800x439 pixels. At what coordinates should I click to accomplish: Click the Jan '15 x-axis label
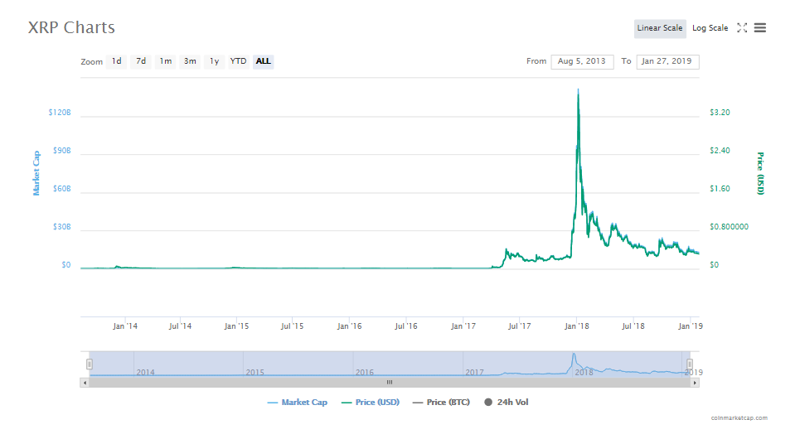[x=236, y=326]
